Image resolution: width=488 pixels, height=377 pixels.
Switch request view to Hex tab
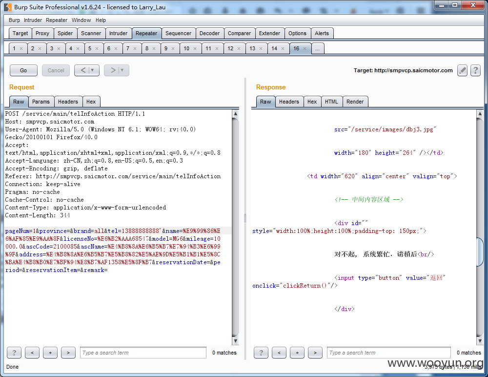[x=91, y=102]
